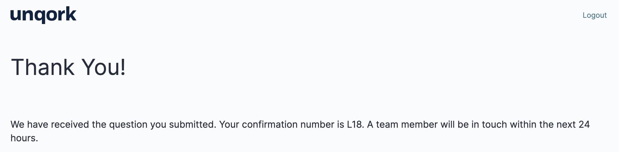This screenshot has width=619, height=152.
Task: Click the word 'question' in the message
Action: tap(128, 125)
